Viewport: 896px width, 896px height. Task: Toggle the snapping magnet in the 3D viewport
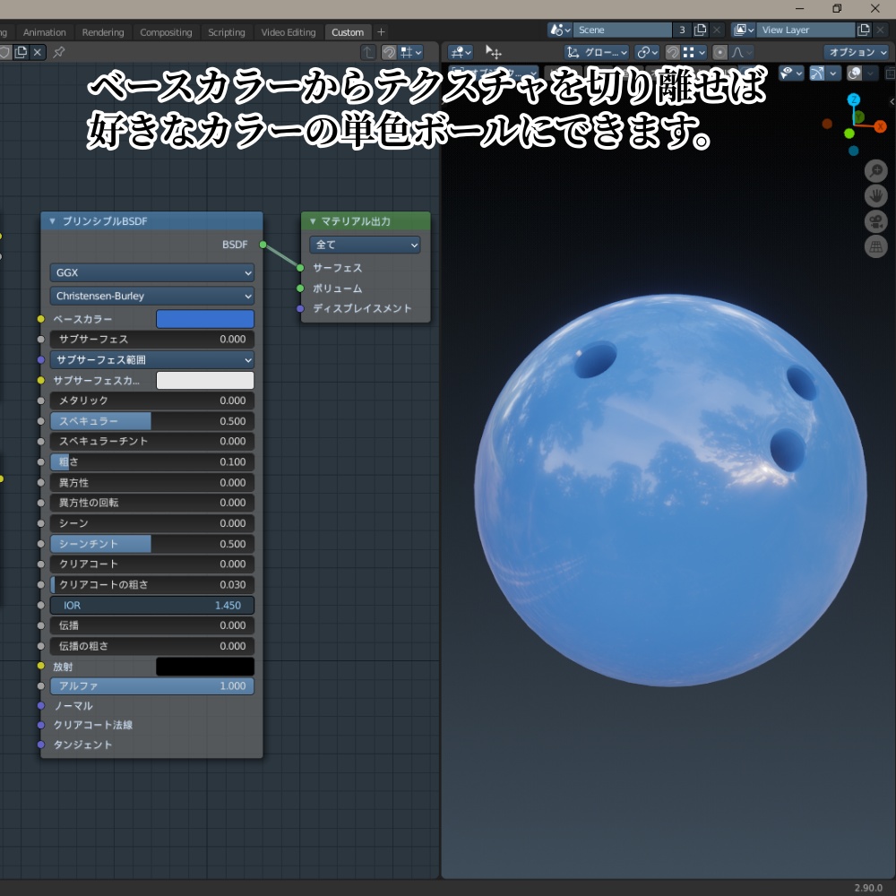click(x=671, y=52)
